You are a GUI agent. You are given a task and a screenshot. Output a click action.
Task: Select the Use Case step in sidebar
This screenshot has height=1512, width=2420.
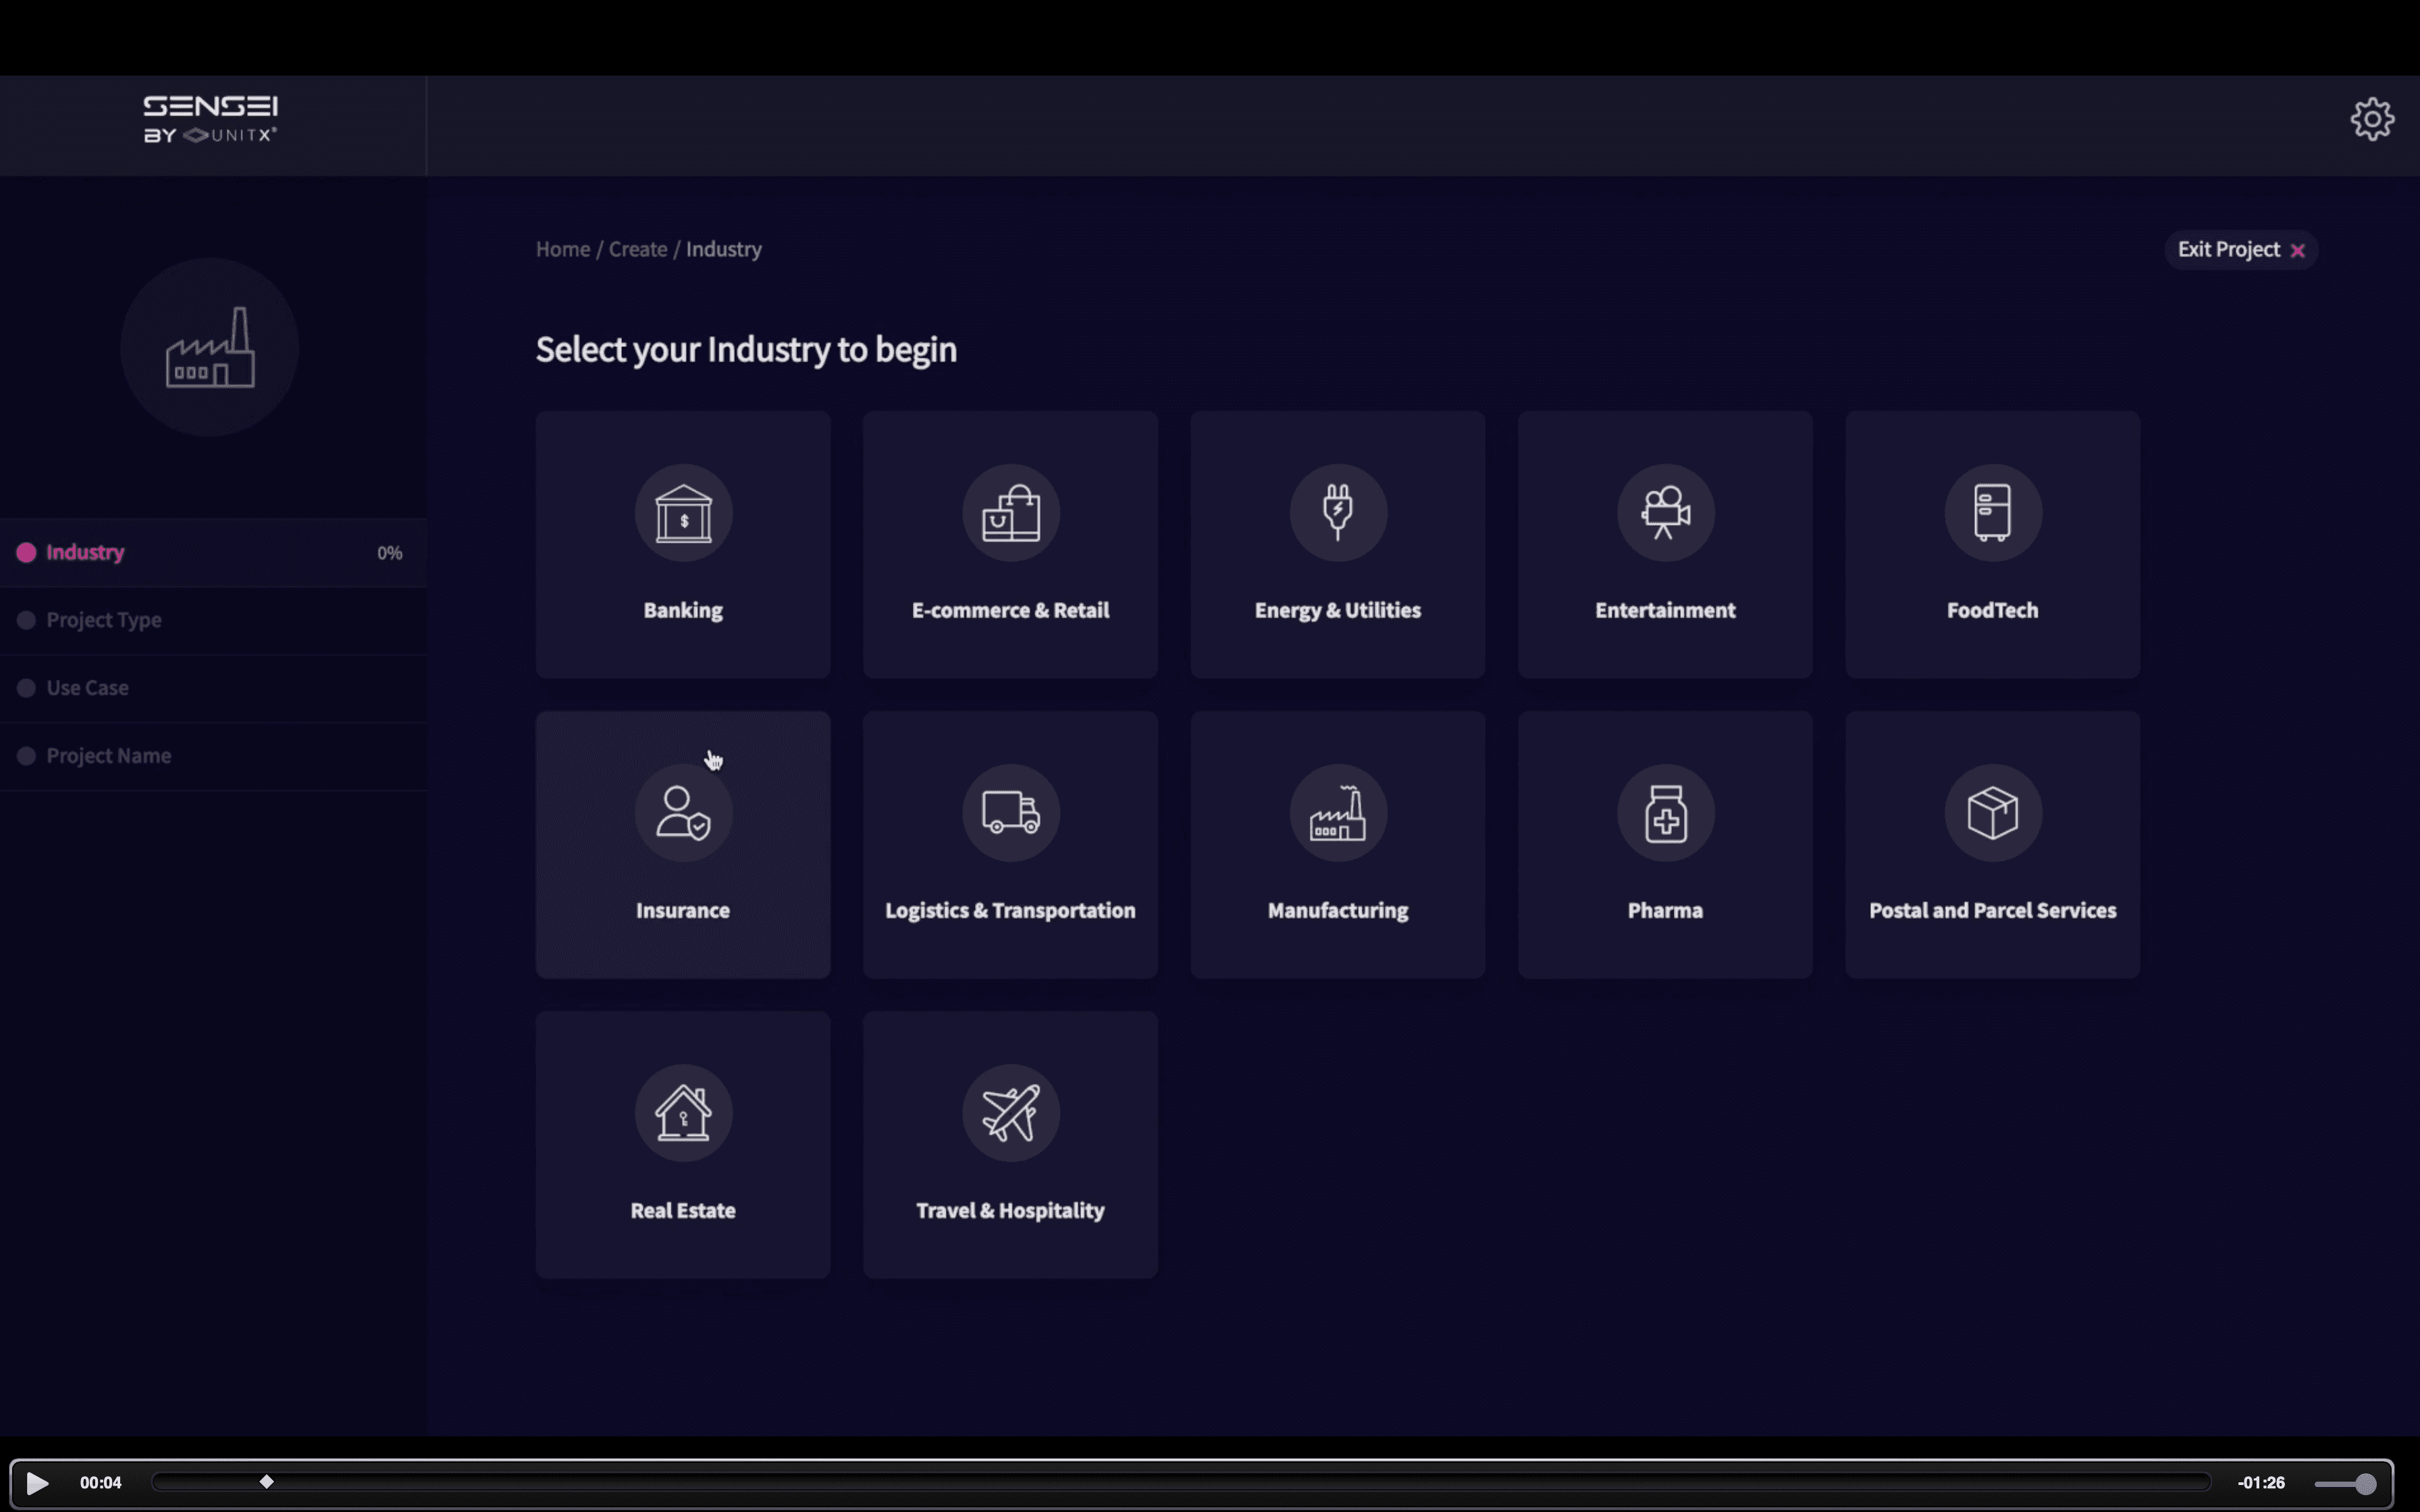88,688
